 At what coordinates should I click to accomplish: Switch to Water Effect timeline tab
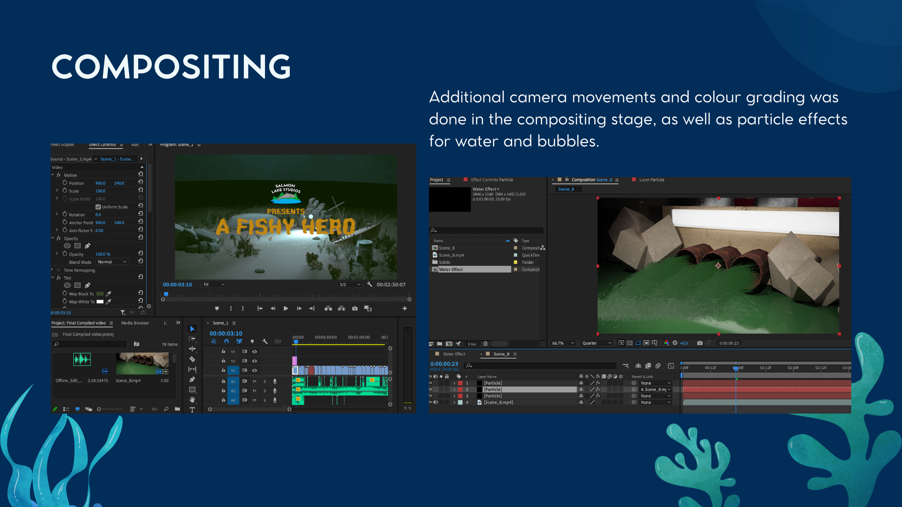click(x=454, y=354)
